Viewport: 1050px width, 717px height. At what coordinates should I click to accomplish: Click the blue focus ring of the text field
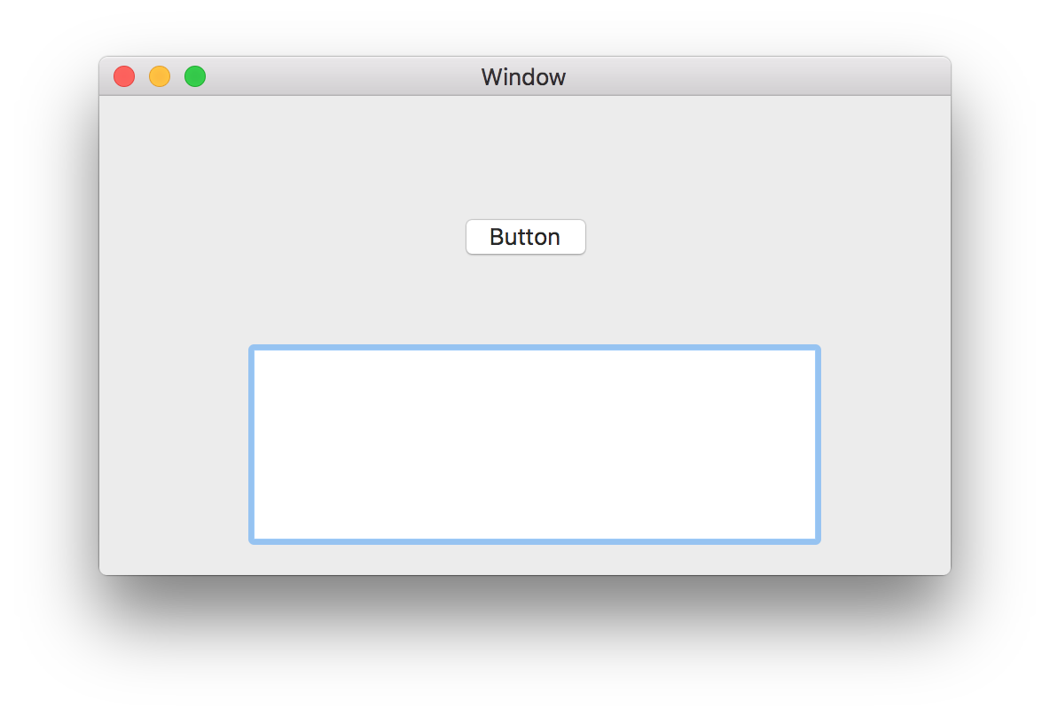pos(535,347)
